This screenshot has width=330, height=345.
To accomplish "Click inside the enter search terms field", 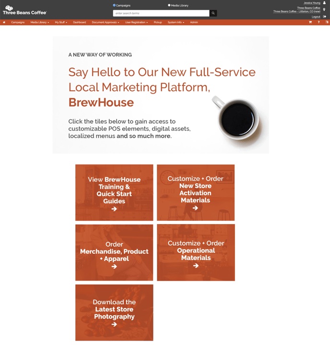I will 161,13.
